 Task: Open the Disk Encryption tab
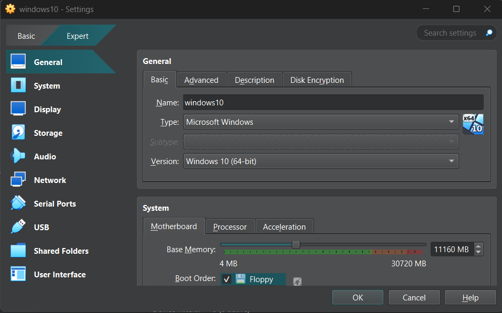tap(317, 80)
